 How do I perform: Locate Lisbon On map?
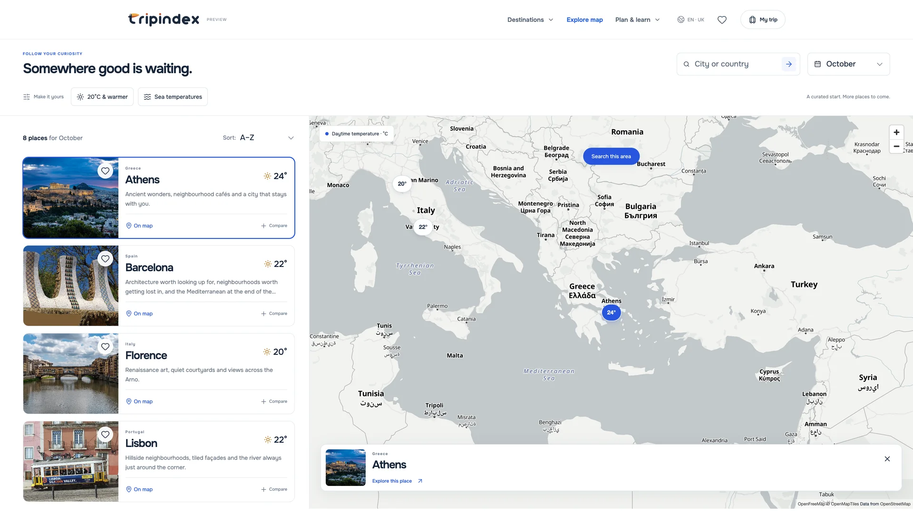click(x=139, y=489)
